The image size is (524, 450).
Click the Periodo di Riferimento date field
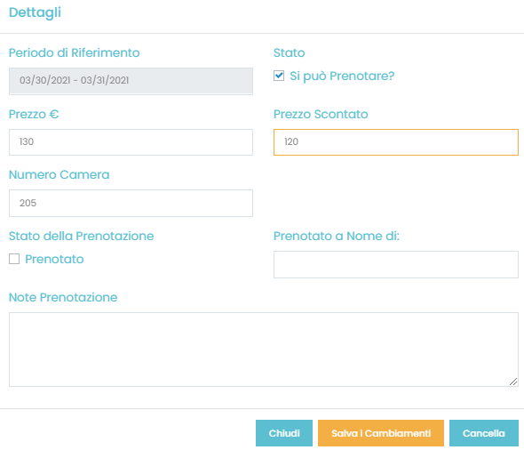(131, 81)
